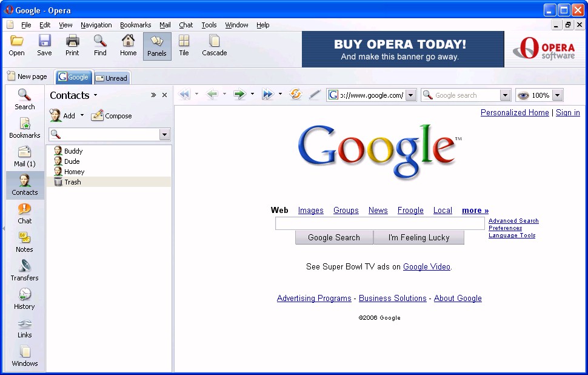This screenshot has height=375, width=588.
Task: Open the Advanced Search link
Action: pyautogui.click(x=513, y=221)
